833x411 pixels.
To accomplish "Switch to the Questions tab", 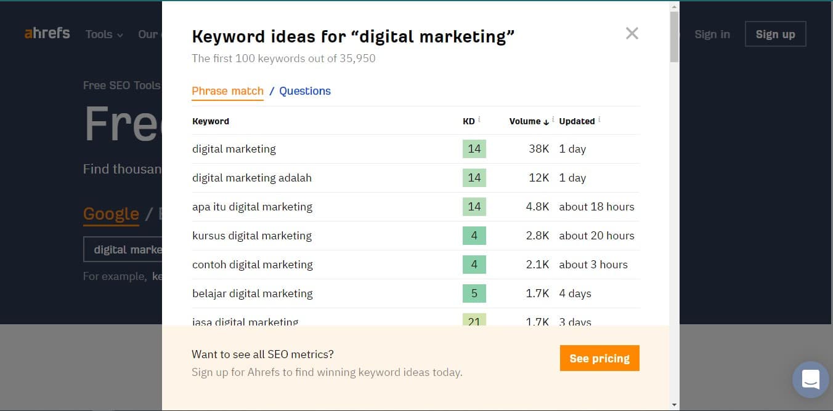I will (x=305, y=90).
